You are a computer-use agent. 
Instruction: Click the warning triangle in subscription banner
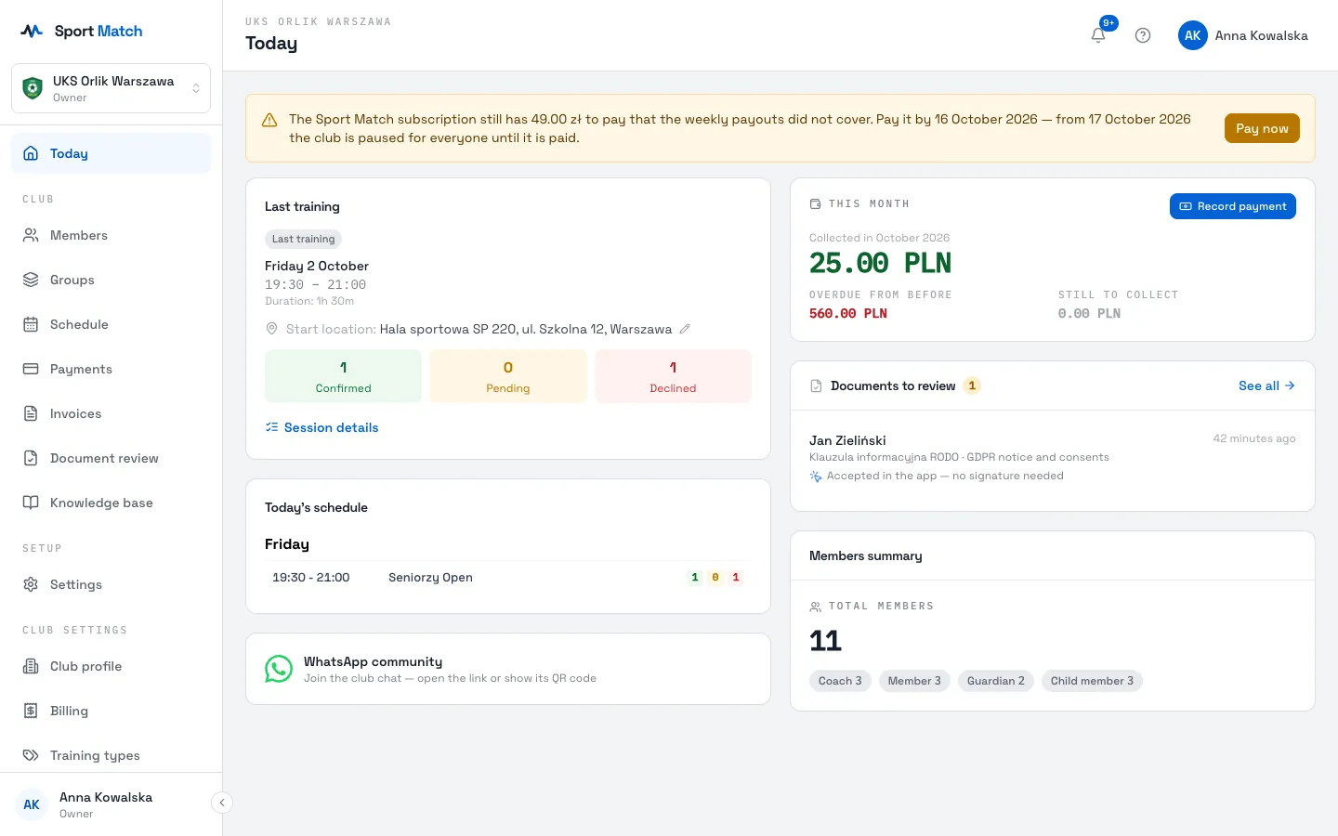click(x=269, y=120)
